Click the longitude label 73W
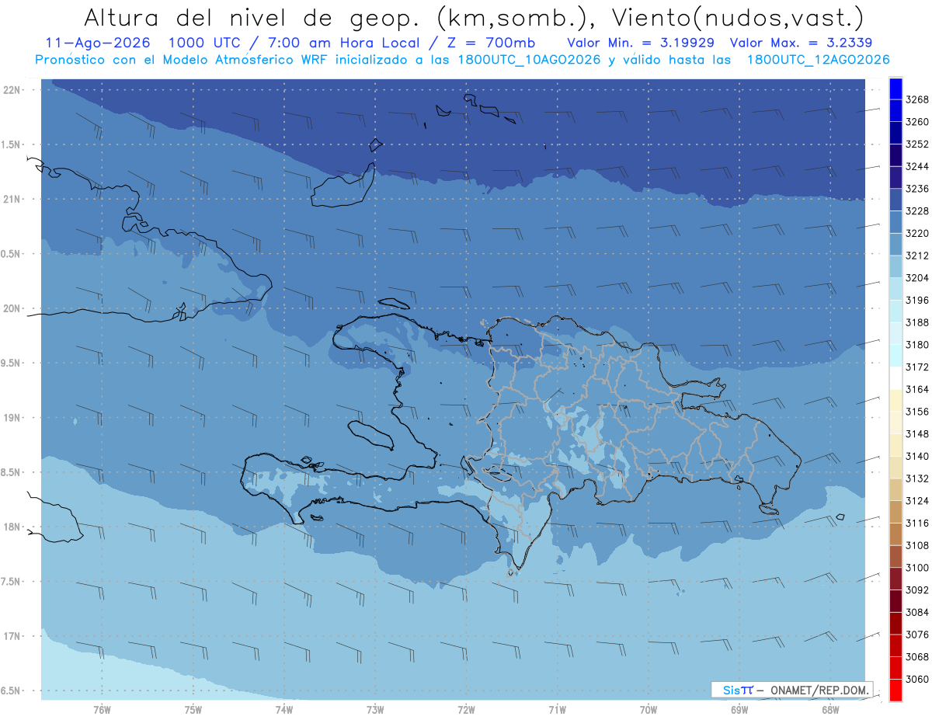The height and width of the screenshot is (720, 932). coord(375,710)
